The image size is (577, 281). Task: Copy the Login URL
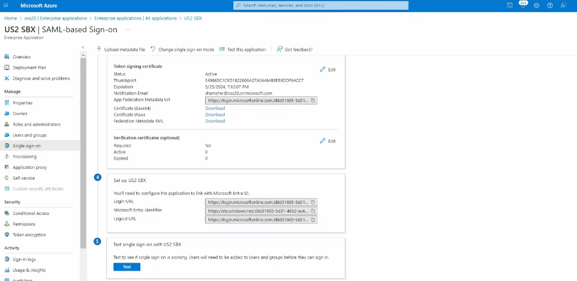coord(313,202)
